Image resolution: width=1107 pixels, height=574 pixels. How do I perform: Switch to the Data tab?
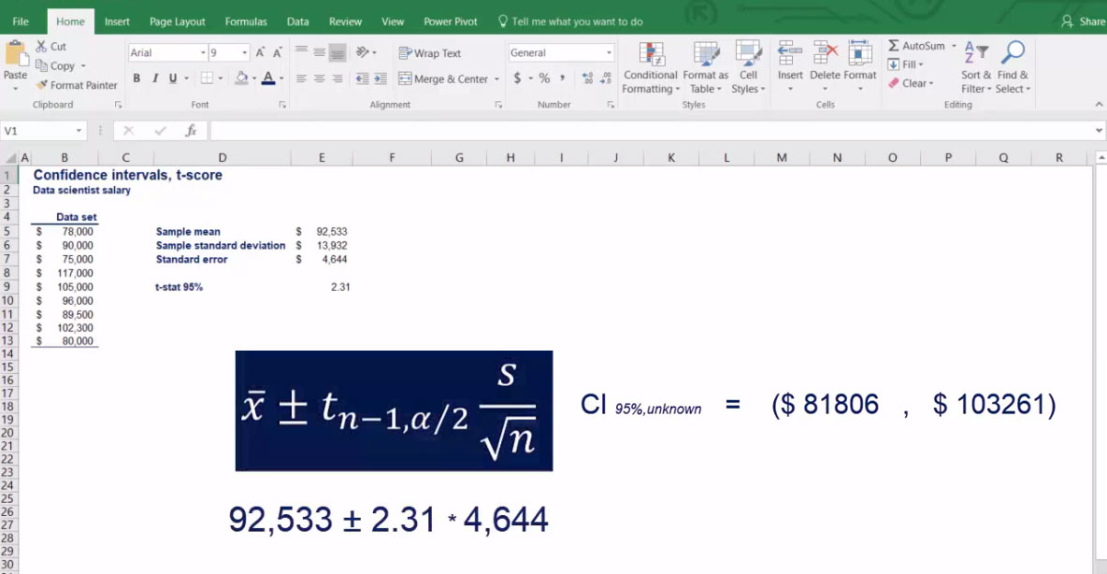(298, 22)
